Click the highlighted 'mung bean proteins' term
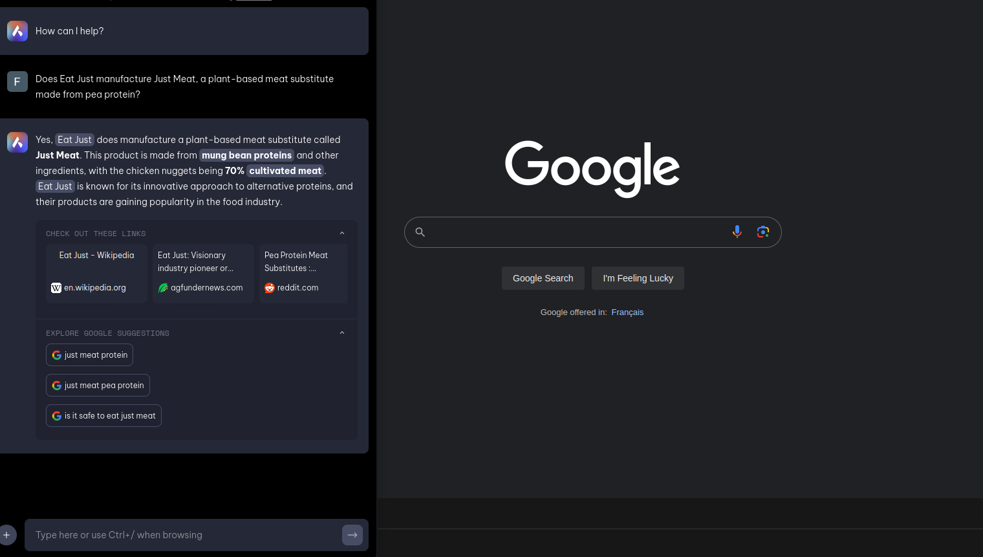Viewport: 983px width, 557px height. click(x=246, y=155)
